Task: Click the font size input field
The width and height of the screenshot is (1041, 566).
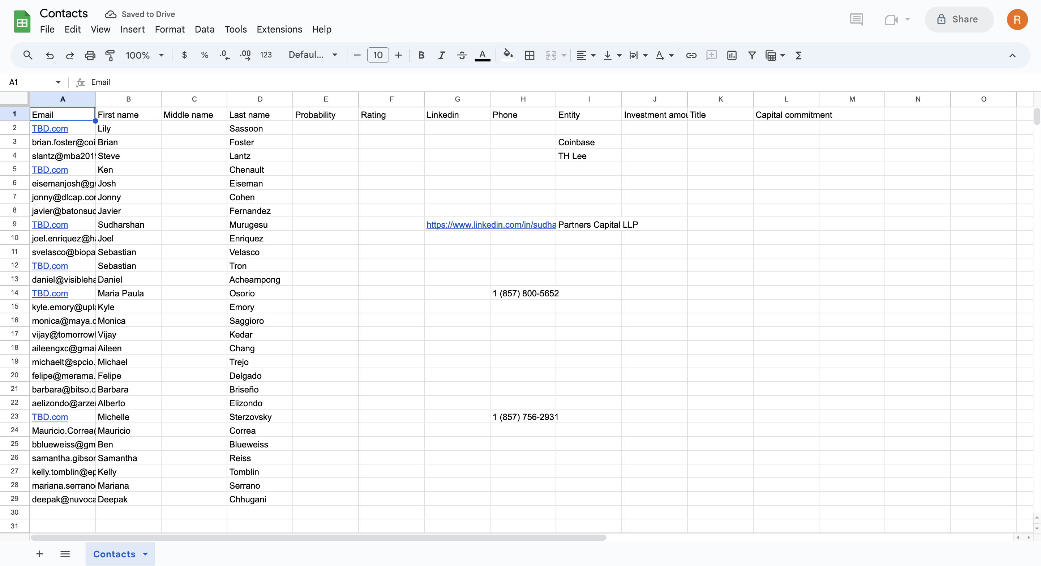Action: (378, 55)
